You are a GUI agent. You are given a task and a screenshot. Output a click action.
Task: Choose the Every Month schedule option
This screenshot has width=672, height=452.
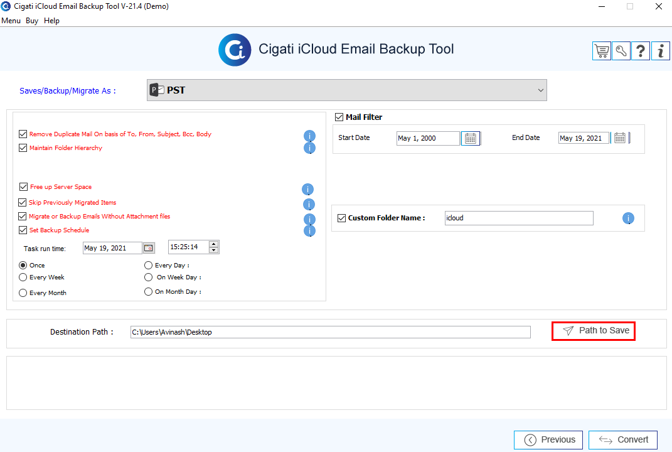(x=23, y=293)
